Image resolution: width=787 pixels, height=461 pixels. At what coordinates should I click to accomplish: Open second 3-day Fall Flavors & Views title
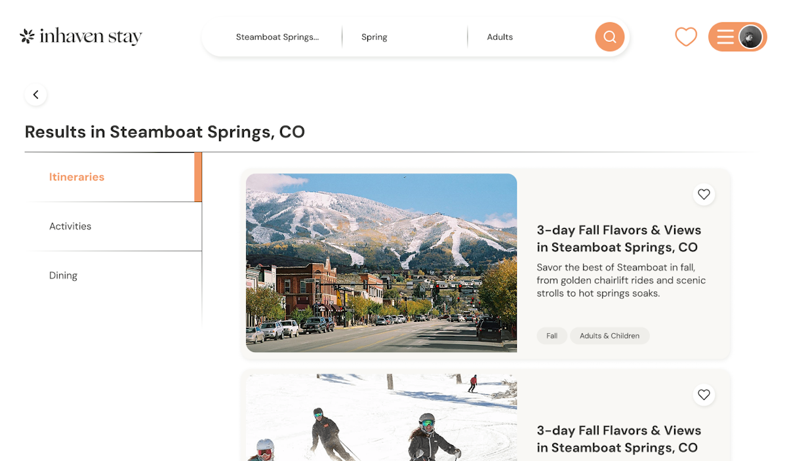pos(618,439)
